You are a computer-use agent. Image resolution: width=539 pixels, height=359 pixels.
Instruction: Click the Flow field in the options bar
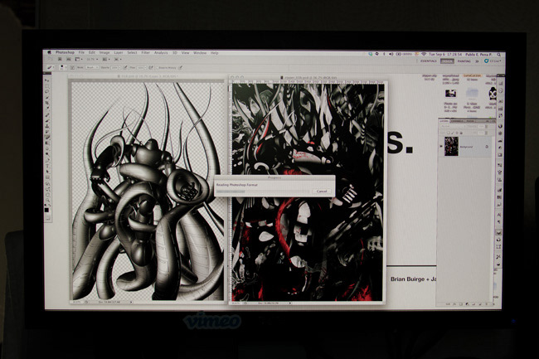(141, 67)
